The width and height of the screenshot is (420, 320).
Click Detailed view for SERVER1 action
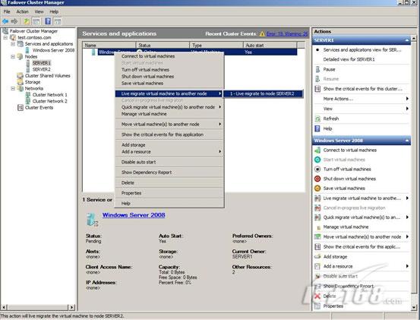pyautogui.click(x=349, y=59)
